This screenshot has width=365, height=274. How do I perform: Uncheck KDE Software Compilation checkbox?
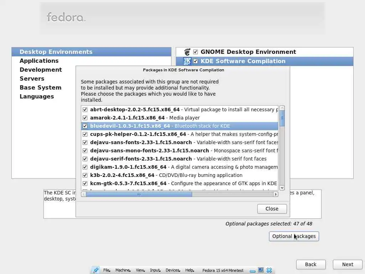[x=196, y=61]
